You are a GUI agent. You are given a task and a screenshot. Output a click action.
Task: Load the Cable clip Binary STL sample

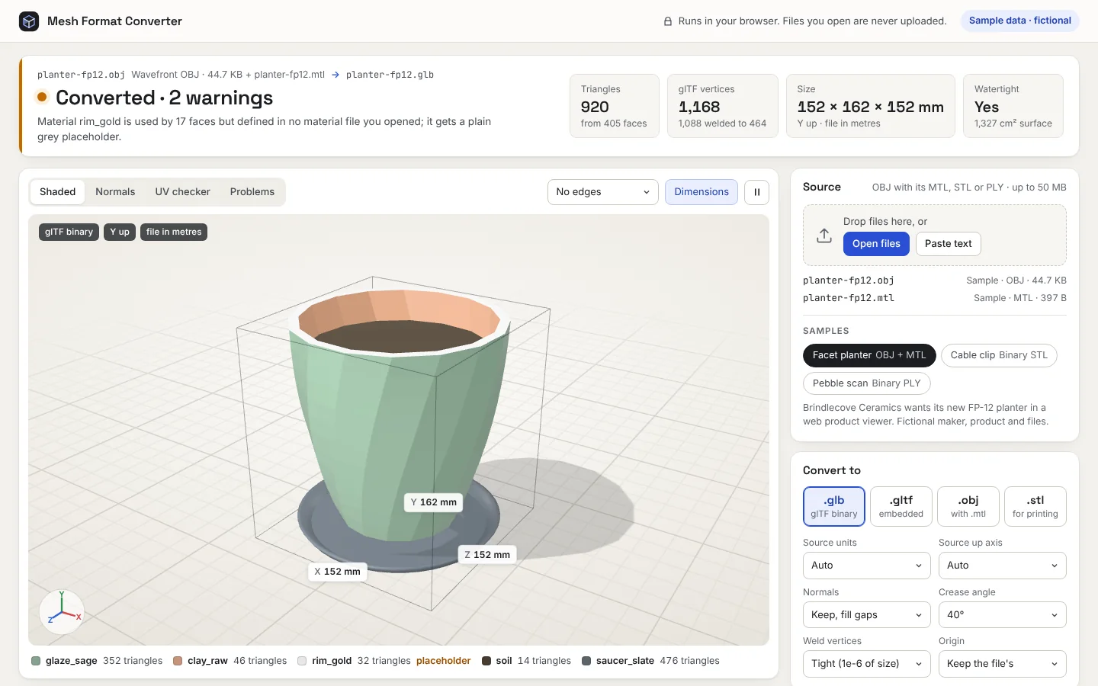click(x=999, y=355)
